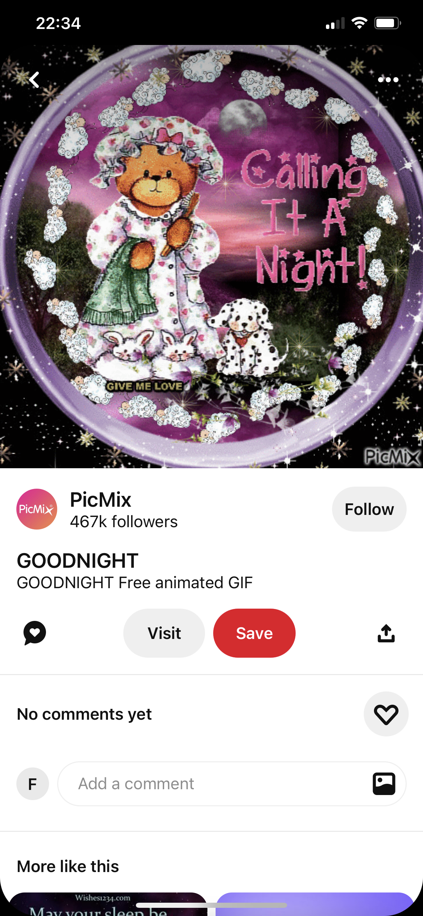The height and width of the screenshot is (916, 423).
Task: Tap the PicMix watermark on image
Action: click(392, 457)
